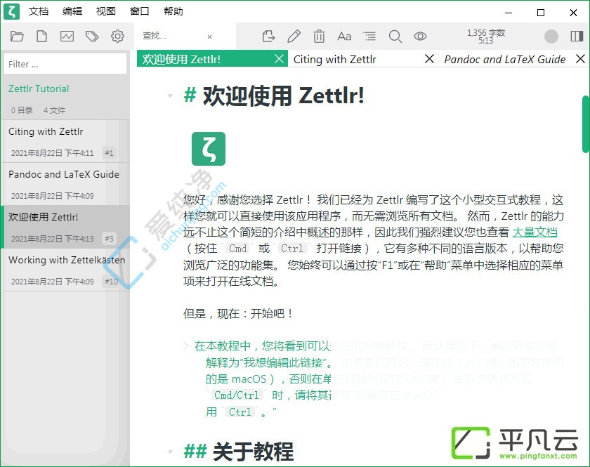Screen dimensions: 590x467
Task: Open the 文档 menu
Action: pos(39,12)
